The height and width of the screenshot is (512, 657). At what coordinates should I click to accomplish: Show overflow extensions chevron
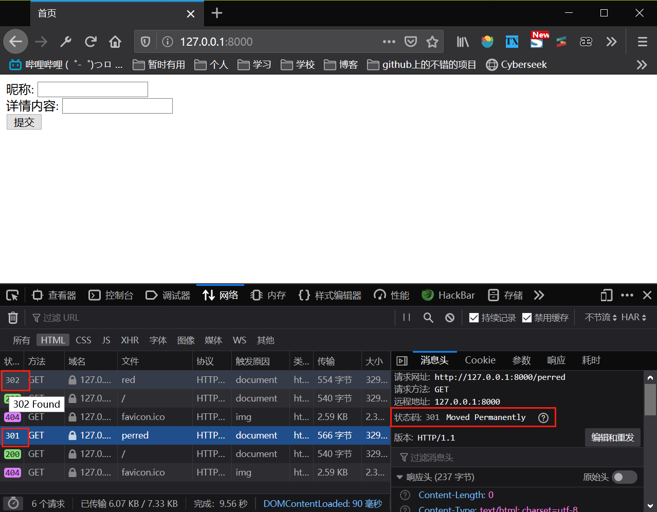(611, 42)
